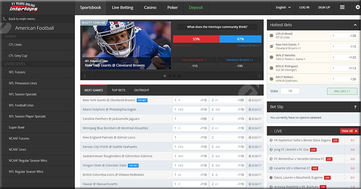The image size is (361, 189).
Task: Click View All live events button
Action: tap(349, 131)
